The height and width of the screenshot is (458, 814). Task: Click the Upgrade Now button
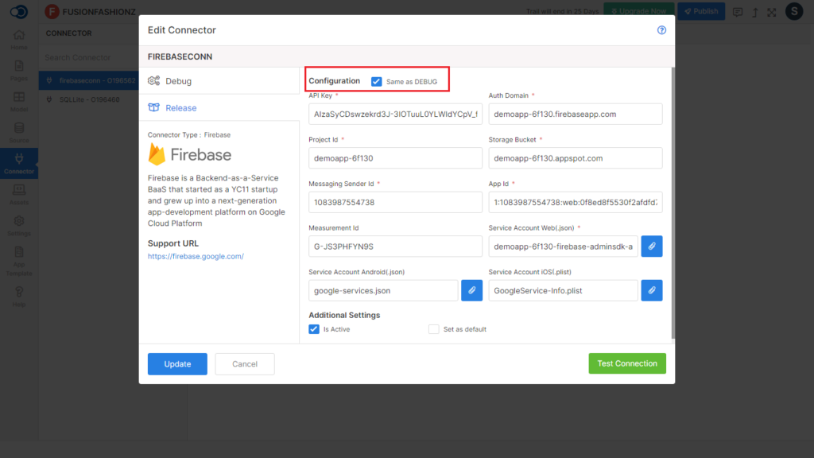point(638,11)
